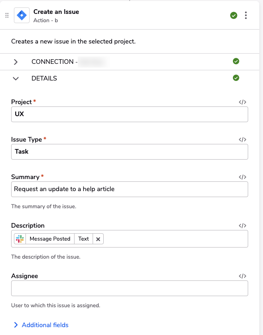
Task: Expand the CONNECTION section chevron
Action: coord(16,62)
